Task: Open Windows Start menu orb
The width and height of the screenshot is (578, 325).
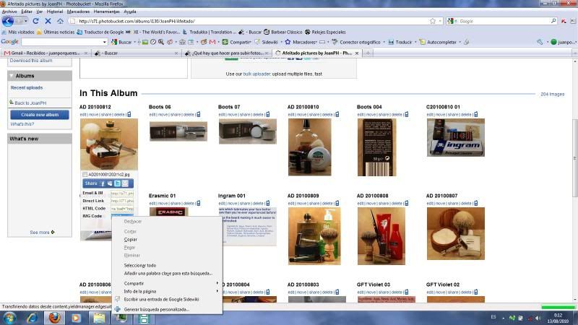Action: tap(9, 318)
